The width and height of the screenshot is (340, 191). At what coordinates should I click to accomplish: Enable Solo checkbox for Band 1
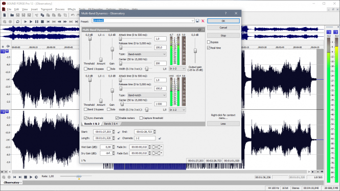point(108,69)
